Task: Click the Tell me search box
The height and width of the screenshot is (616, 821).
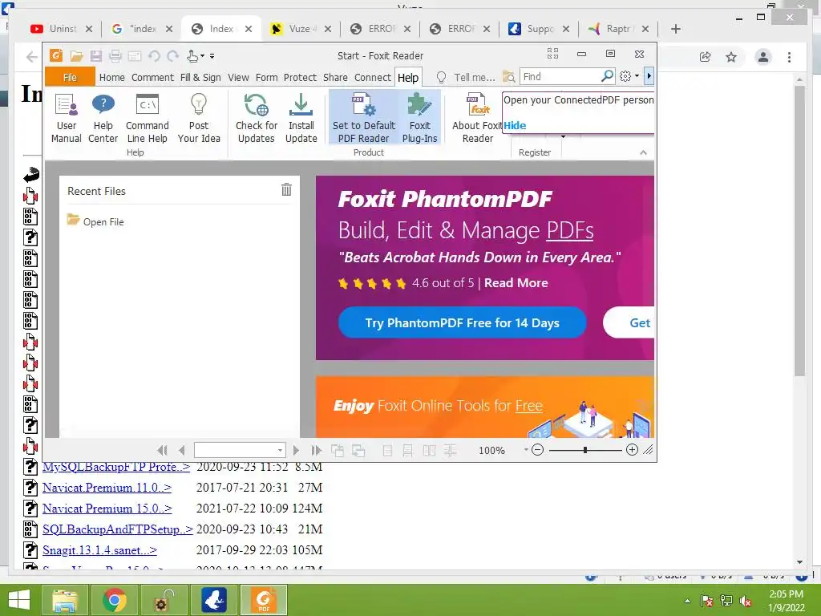Action: pos(474,78)
